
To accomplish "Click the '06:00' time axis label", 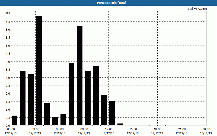I will [x=60, y=129].
